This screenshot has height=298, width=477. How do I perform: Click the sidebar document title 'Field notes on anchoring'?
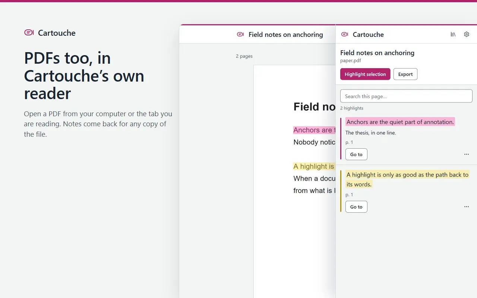tap(377, 53)
